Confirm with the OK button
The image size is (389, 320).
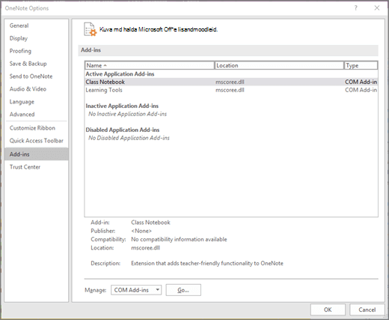[328, 310]
